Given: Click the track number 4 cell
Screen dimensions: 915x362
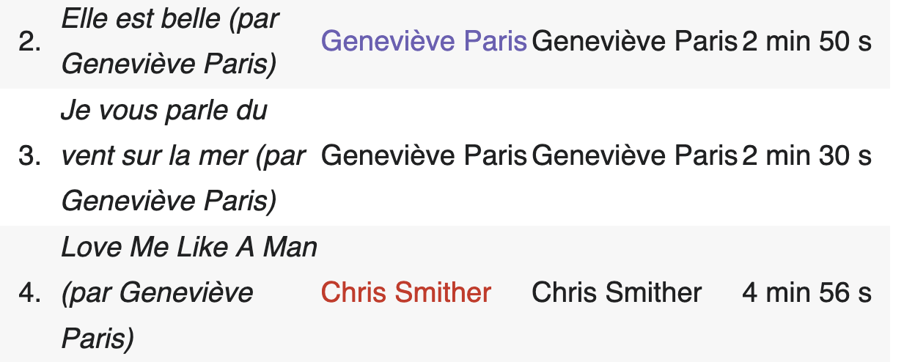Looking at the screenshot, I should [x=29, y=293].
